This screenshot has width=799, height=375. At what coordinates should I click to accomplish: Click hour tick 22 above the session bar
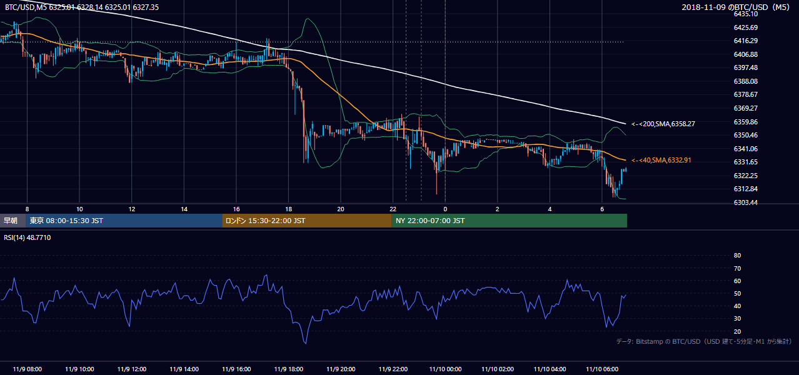pyautogui.click(x=393, y=209)
